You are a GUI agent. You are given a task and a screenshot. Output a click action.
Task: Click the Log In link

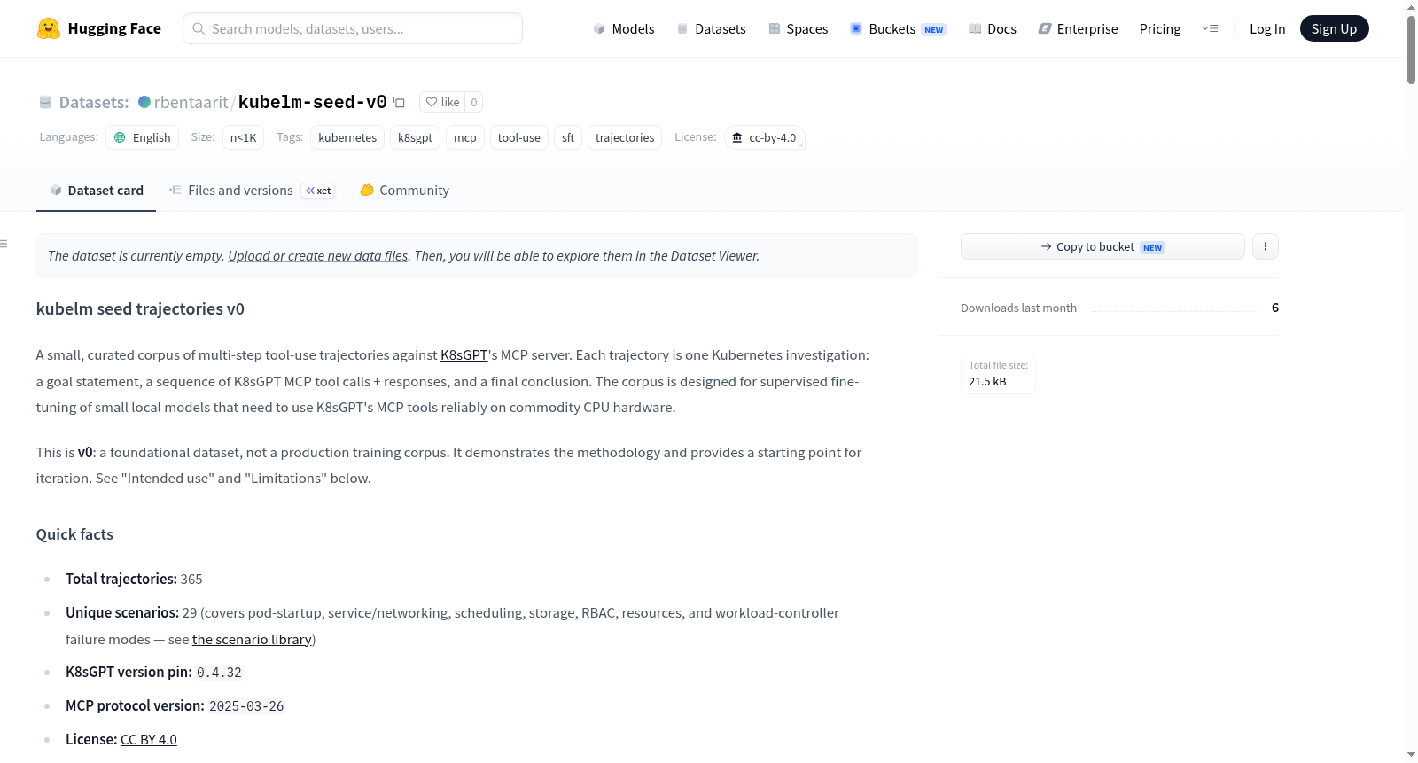click(1267, 28)
